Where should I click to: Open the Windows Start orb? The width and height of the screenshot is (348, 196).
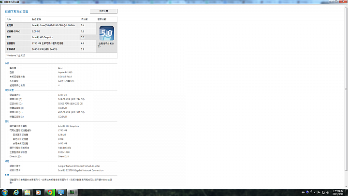pyautogui.click(x=5, y=193)
